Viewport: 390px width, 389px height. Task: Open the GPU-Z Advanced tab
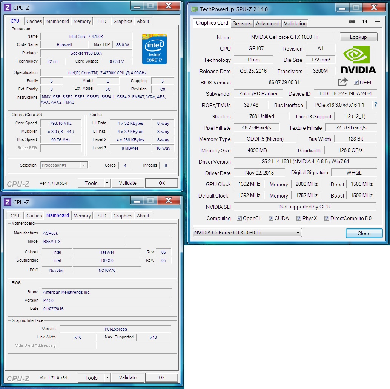268,23
